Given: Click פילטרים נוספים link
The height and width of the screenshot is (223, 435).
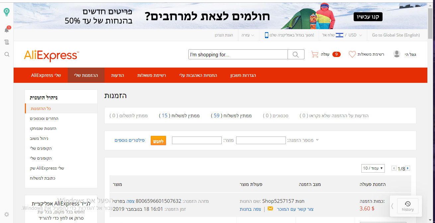Looking at the screenshot, I should (130, 140).
